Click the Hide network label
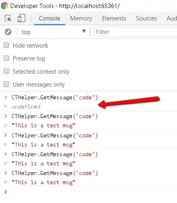The height and width of the screenshot is (203, 177). point(30,46)
